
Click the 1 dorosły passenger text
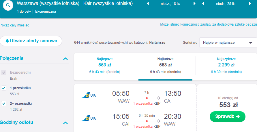click(x=24, y=12)
